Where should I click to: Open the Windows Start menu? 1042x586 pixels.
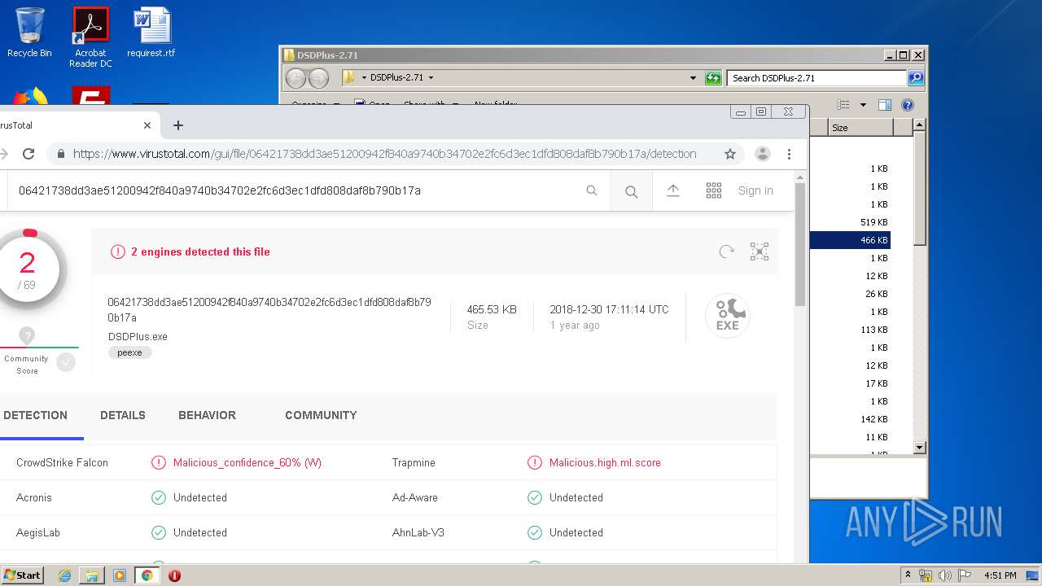[x=23, y=575]
